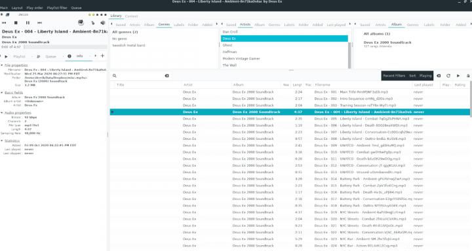Sort songs by Artist column header
472x251 pixels.
(206, 85)
